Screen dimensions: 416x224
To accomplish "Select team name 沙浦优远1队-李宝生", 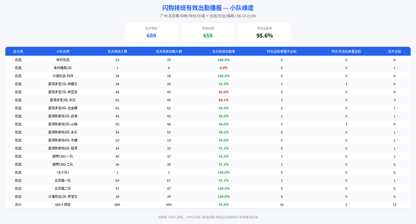I will [63, 197].
